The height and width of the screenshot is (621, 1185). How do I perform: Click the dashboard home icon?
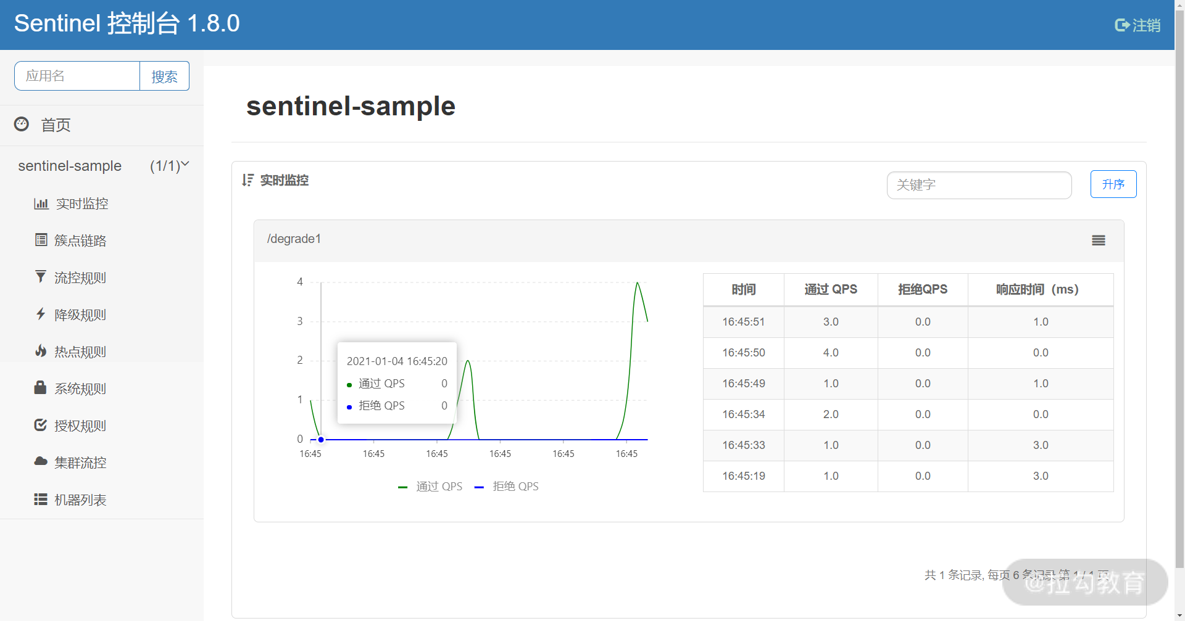(x=22, y=124)
